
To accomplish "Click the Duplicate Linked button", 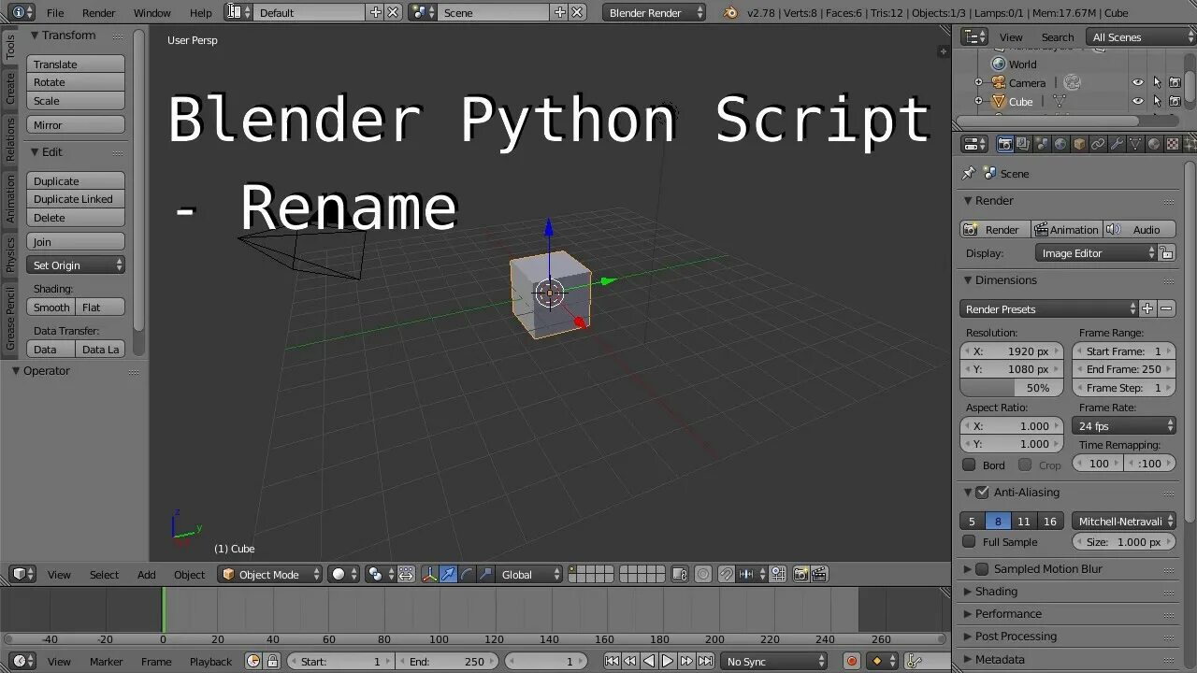I will [75, 198].
